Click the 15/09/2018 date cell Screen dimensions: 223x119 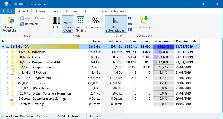click(x=183, y=104)
